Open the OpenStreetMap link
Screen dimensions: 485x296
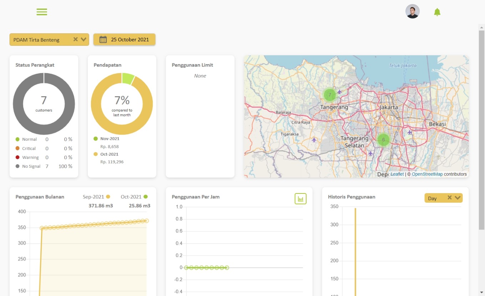(427, 174)
